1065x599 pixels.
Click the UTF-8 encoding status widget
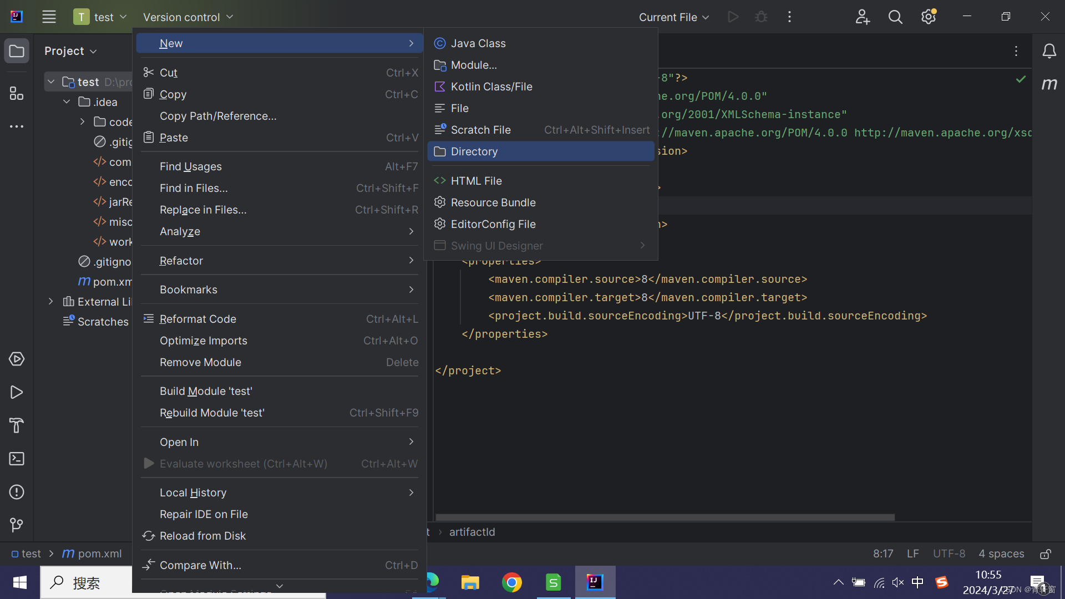point(949,554)
